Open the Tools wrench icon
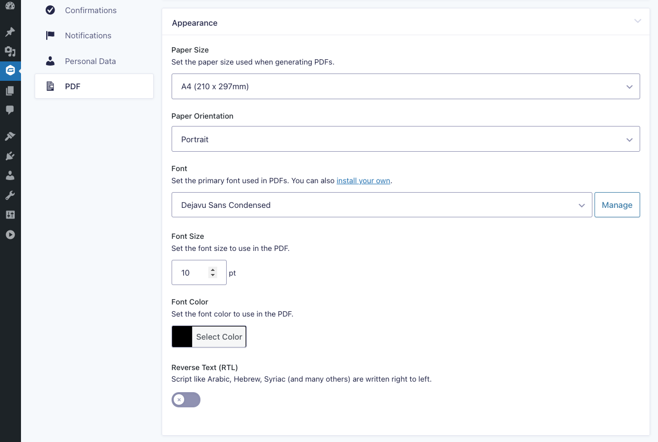This screenshot has height=442, width=658. (x=10, y=195)
